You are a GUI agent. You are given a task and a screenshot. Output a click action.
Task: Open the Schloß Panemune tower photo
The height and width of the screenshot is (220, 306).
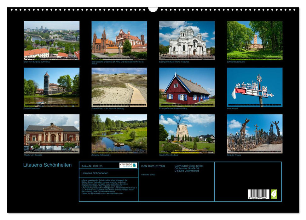tap(52, 87)
